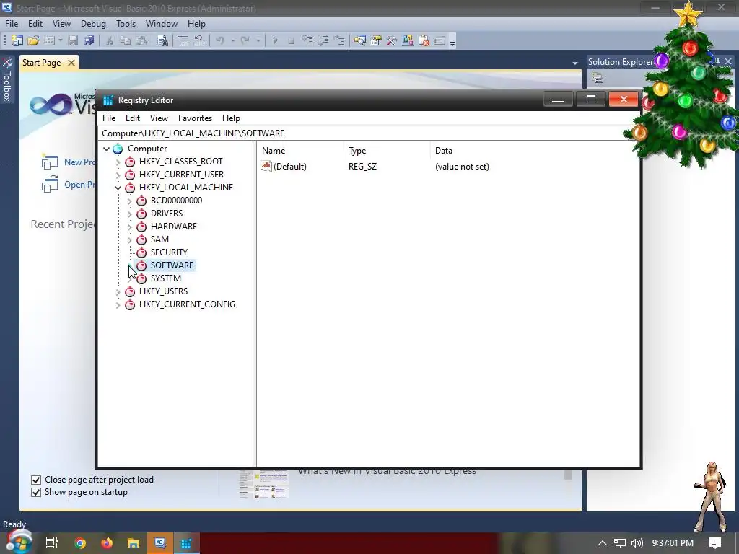Click the Computer icon in registry tree

[118, 149]
